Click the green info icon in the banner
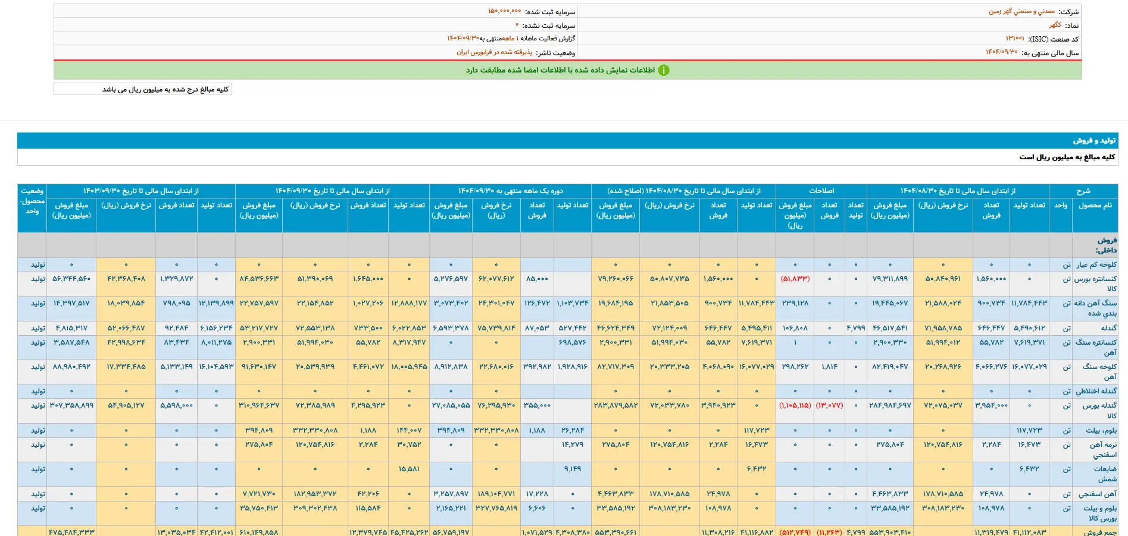This screenshot has width=1128, height=536. [x=664, y=70]
